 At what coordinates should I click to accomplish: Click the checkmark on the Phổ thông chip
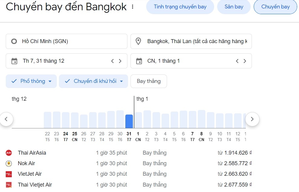14,81
